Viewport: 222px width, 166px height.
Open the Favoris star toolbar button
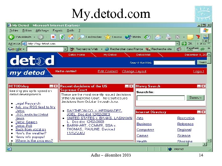[113, 37]
